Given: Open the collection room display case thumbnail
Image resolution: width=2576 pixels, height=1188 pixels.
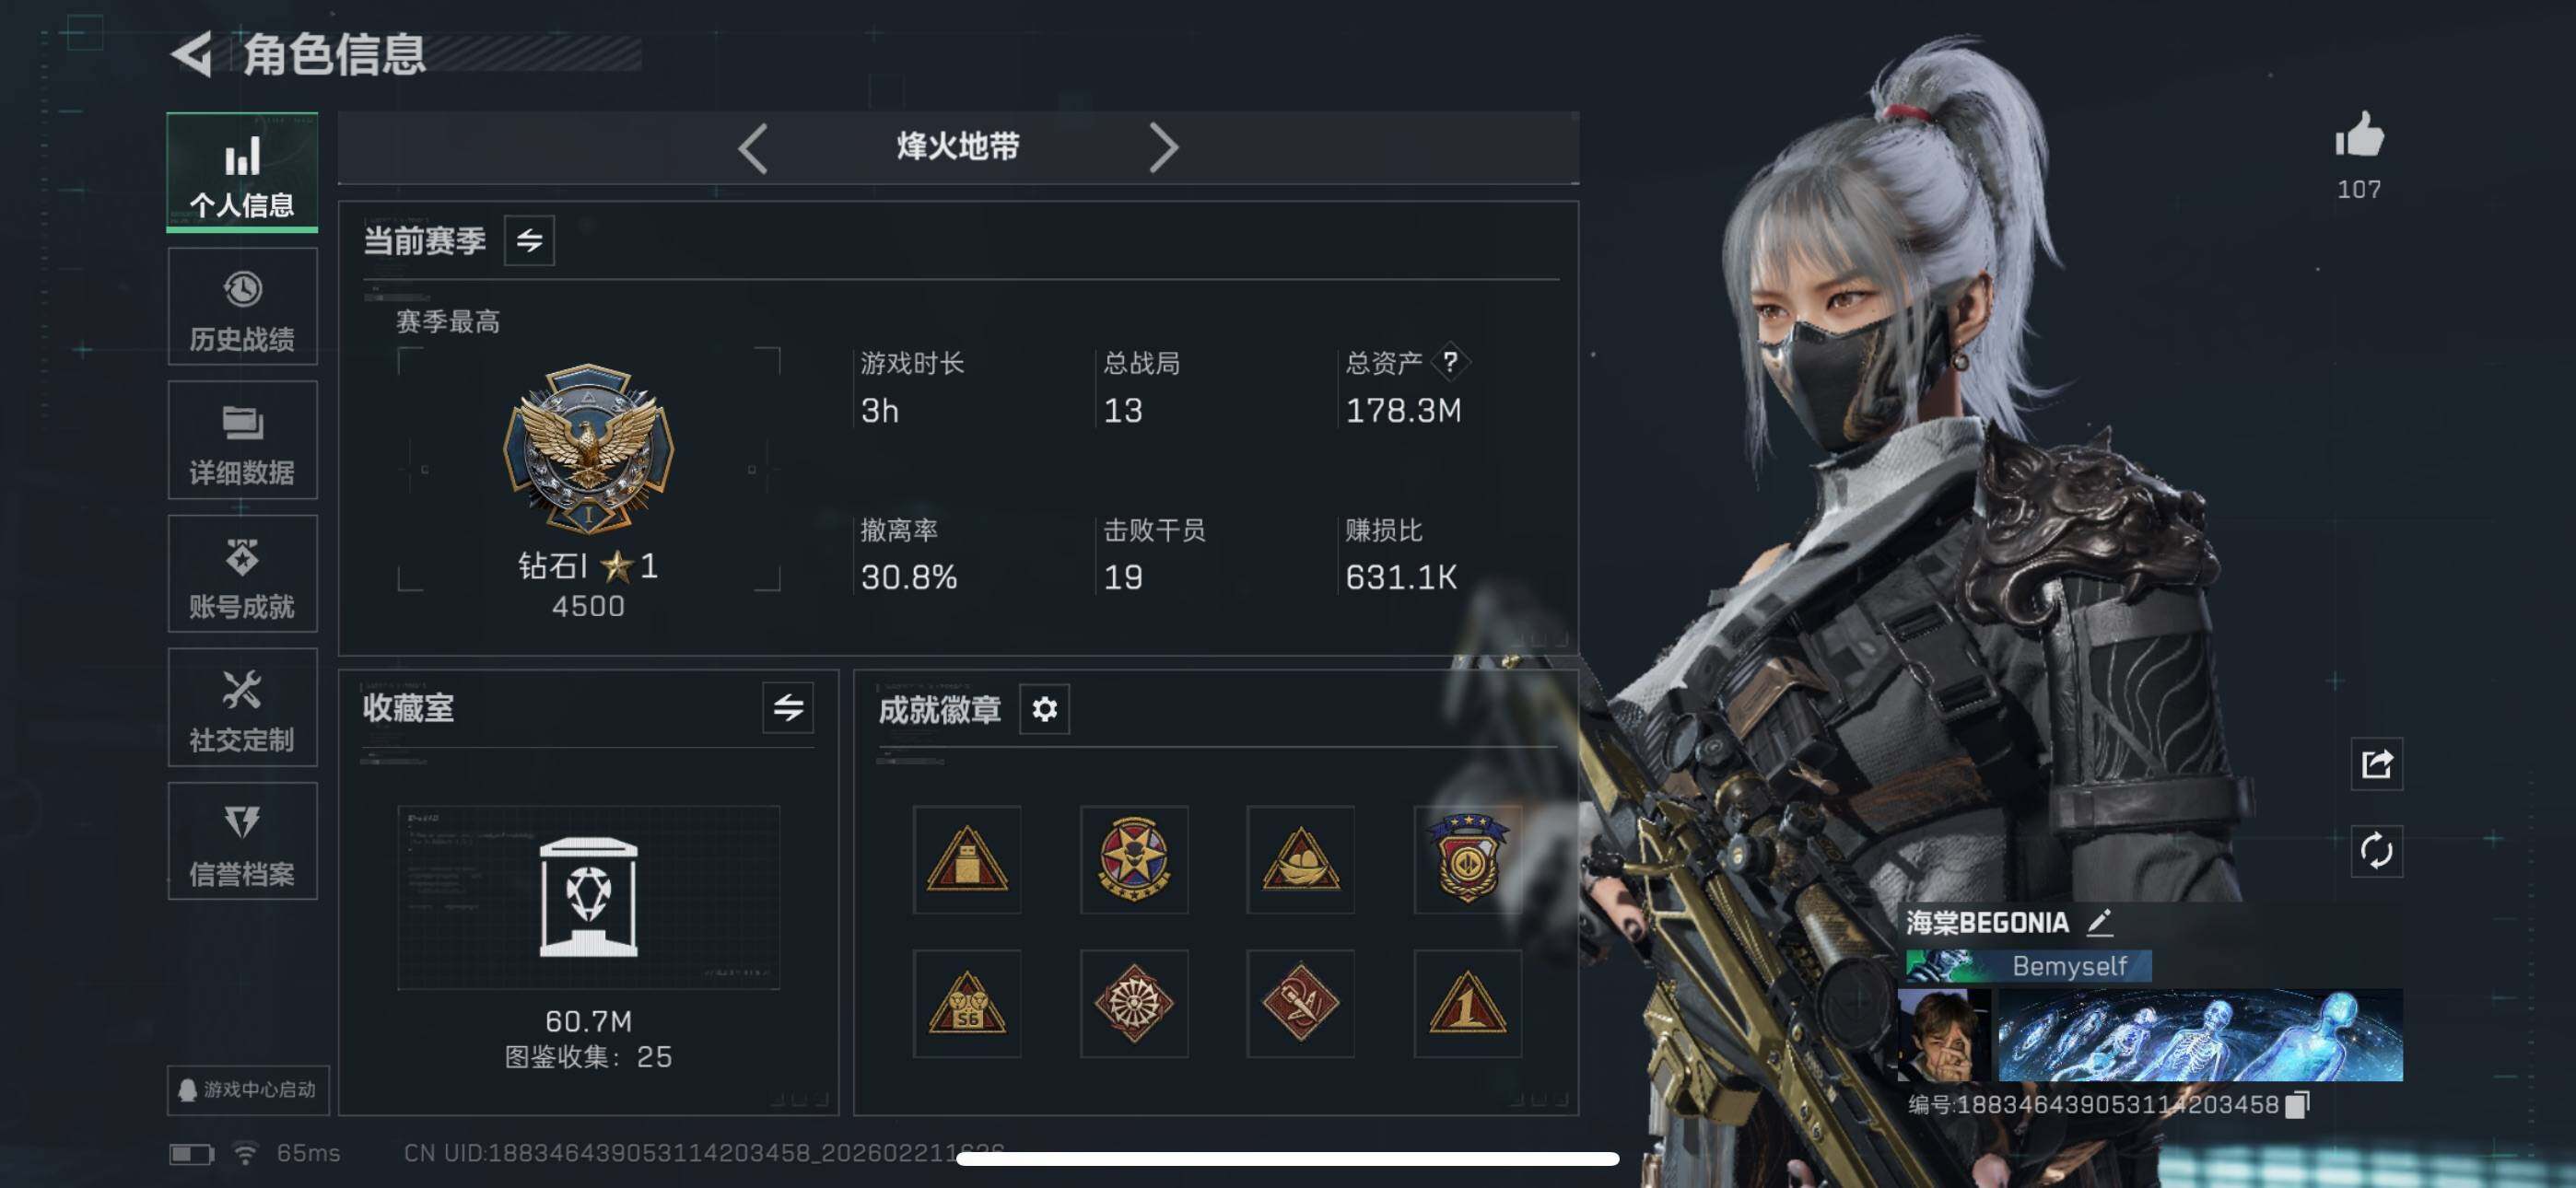Looking at the screenshot, I should 588,898.
